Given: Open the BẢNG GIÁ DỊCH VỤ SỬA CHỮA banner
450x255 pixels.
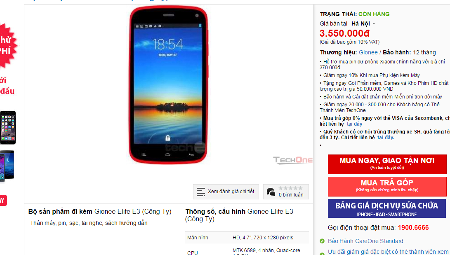Looking at the screenshot, I should (x=387, y=208).
